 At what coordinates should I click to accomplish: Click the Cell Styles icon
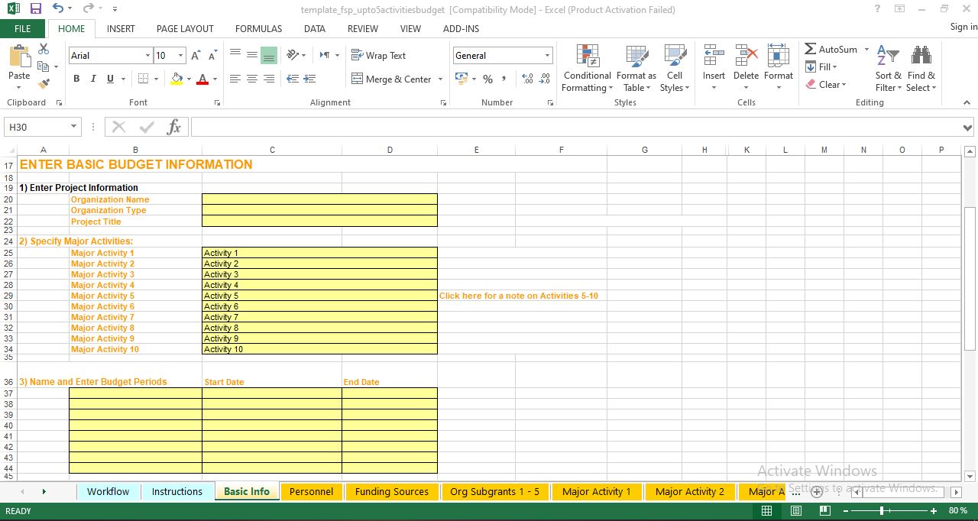coord(674,69)
